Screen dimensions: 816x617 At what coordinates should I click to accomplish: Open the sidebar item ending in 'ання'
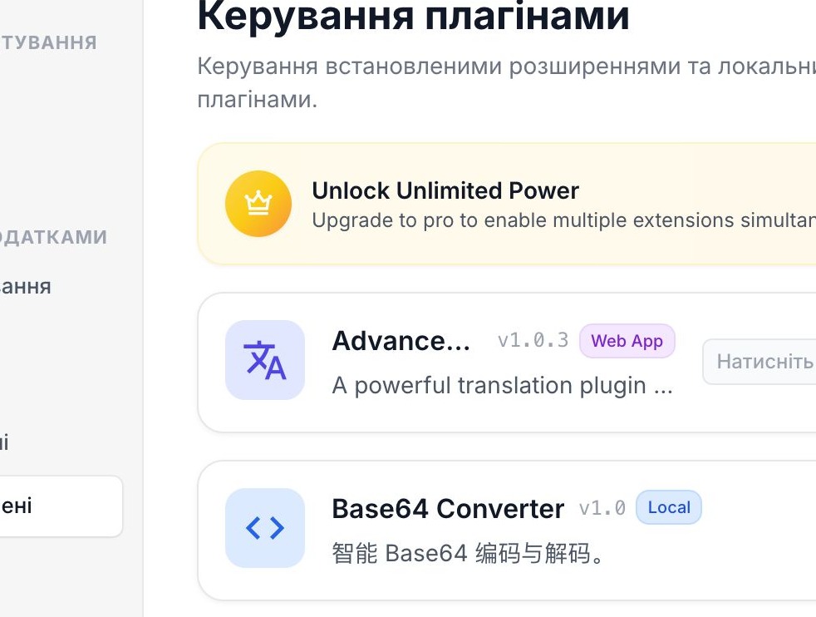pyautogui.click(x=26, y=287)
